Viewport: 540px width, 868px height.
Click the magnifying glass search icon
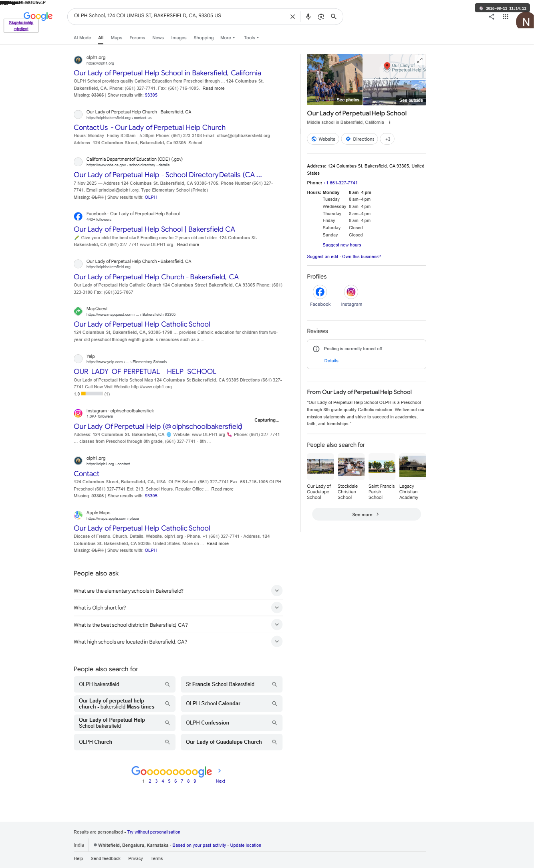point(333,16)
